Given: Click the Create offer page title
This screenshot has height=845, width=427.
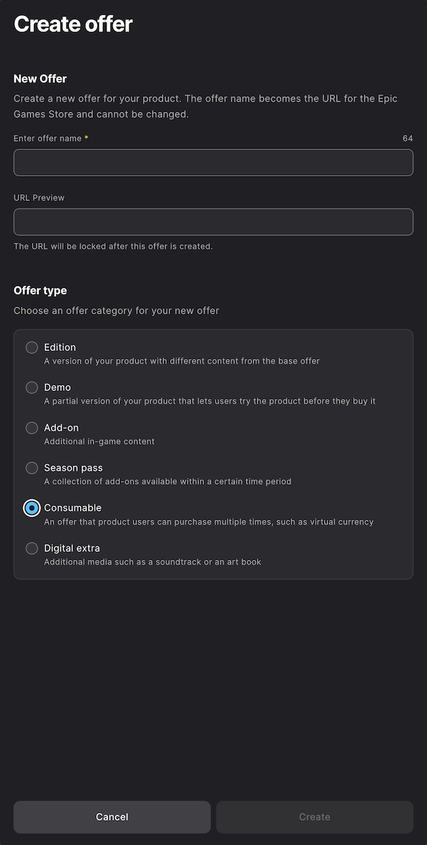Looking at the screenshot, I should click(x=73, y=24).
